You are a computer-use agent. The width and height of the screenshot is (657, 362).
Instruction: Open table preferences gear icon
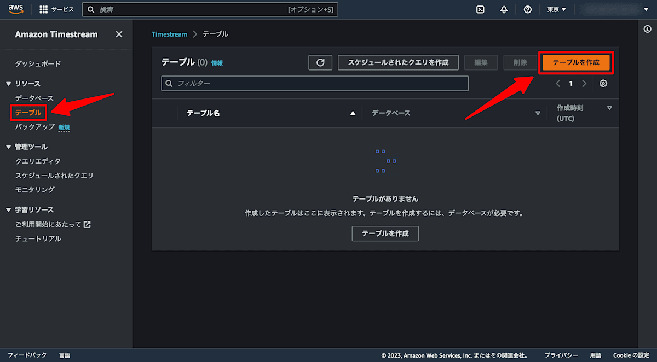click(603, 84)
